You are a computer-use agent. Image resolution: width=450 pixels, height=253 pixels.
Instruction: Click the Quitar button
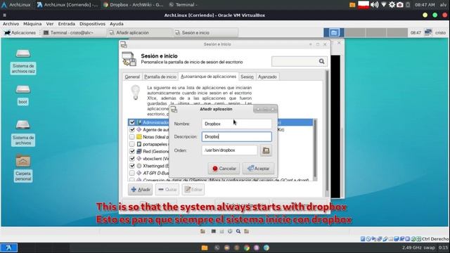click(x=167, y=190)
